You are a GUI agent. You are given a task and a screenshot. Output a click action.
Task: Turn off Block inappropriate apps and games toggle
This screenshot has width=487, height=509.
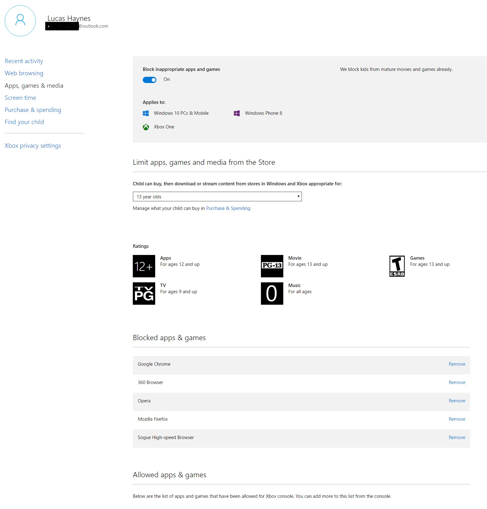[150, 80]
